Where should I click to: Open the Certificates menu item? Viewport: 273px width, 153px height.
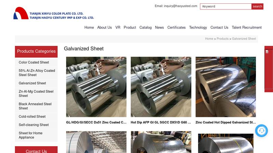176,28
